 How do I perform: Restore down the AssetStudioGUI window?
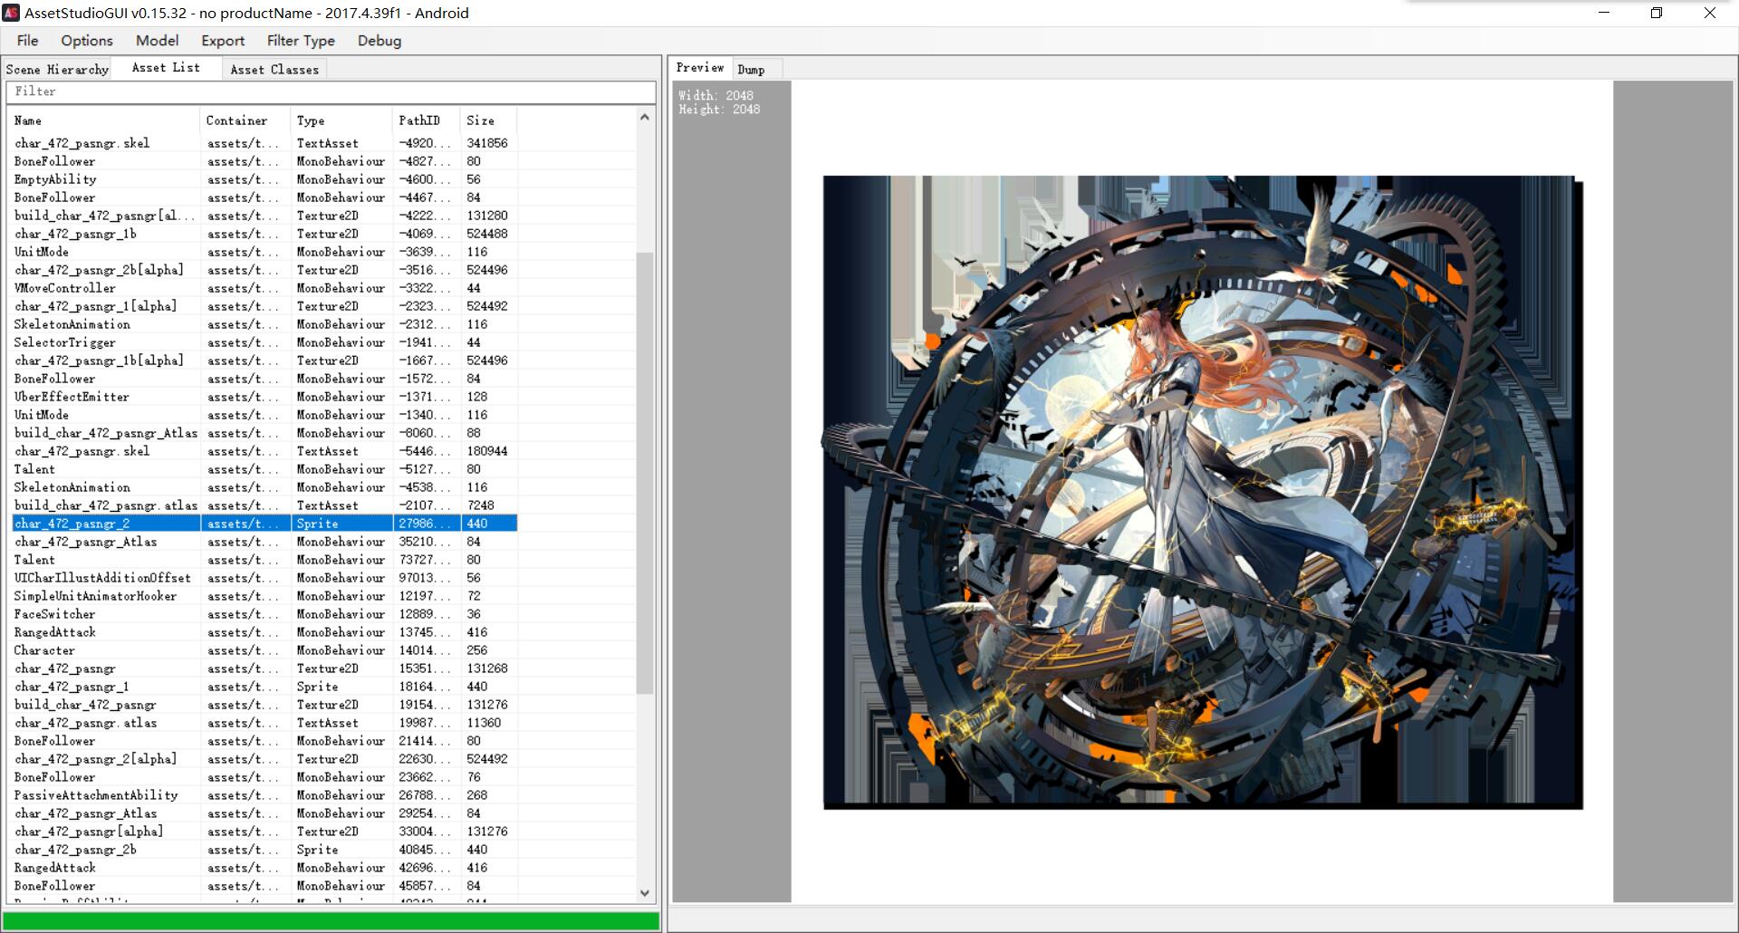[1657, 13]
